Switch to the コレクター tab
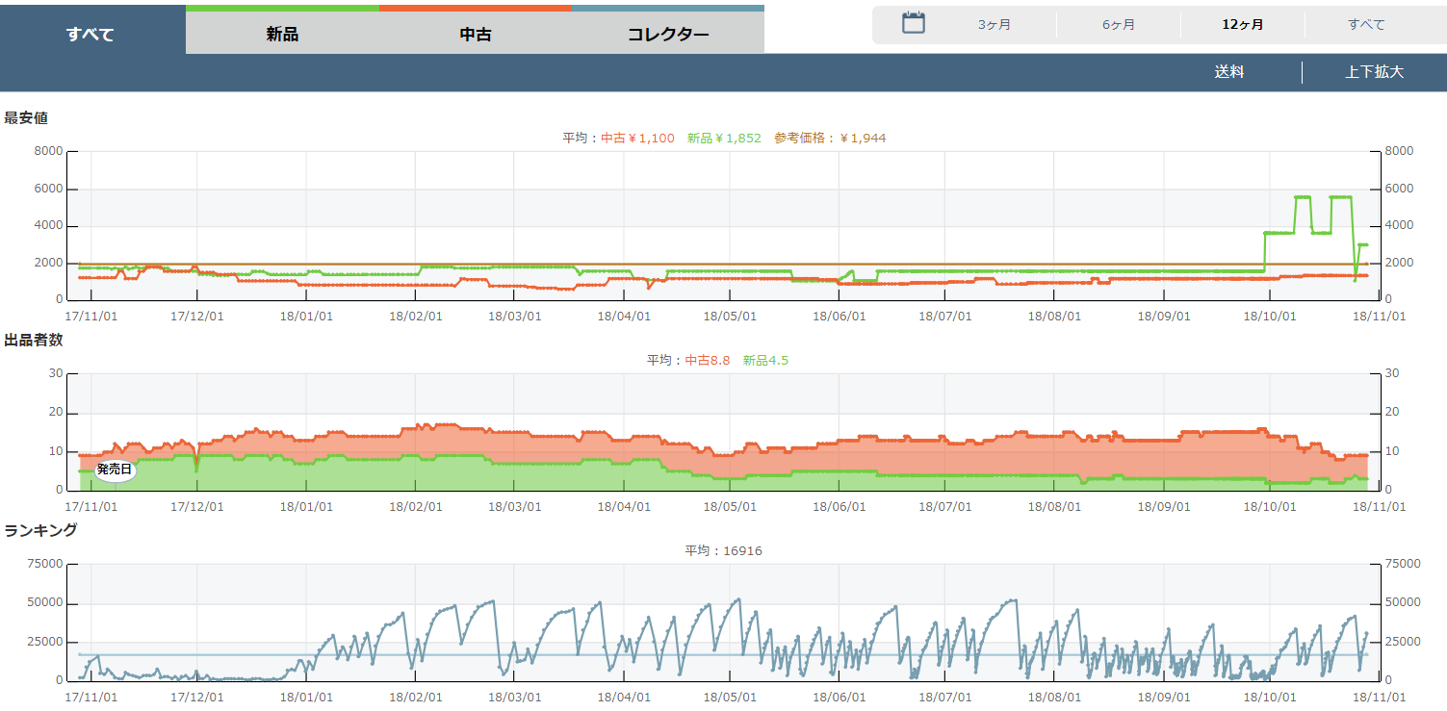 pyautogui.click(x=668, y=35)
